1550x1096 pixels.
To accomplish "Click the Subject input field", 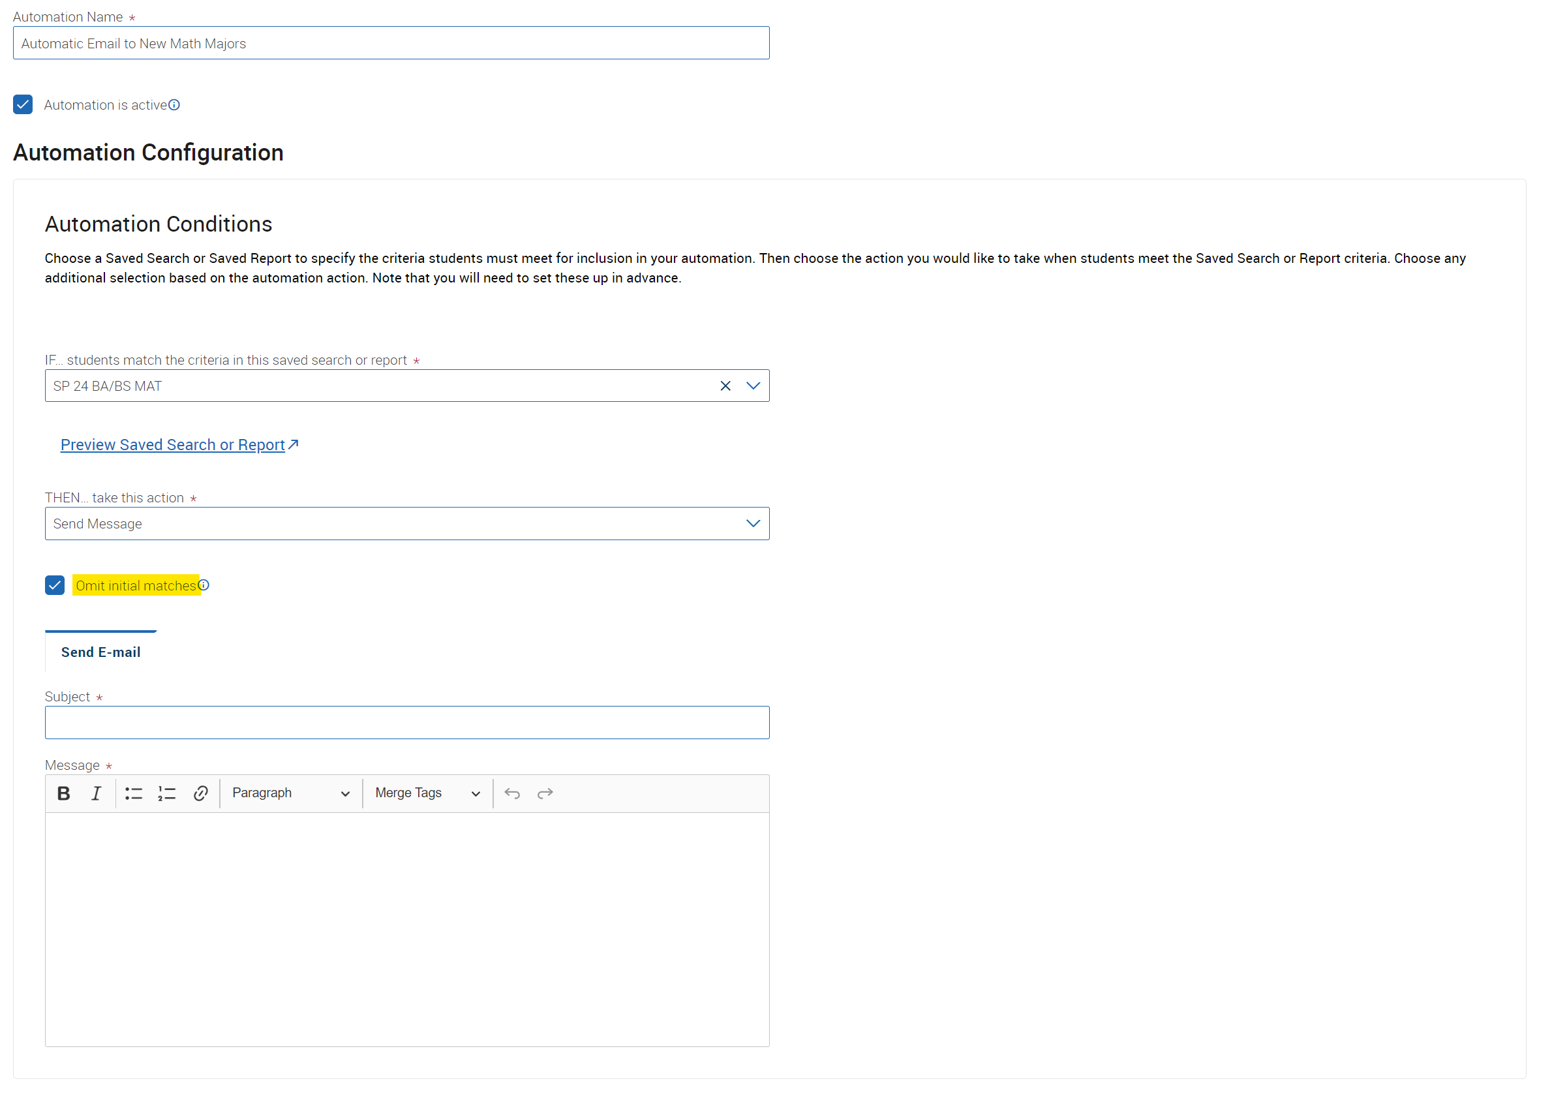I will pyautogui.click(x=407, y=721).
